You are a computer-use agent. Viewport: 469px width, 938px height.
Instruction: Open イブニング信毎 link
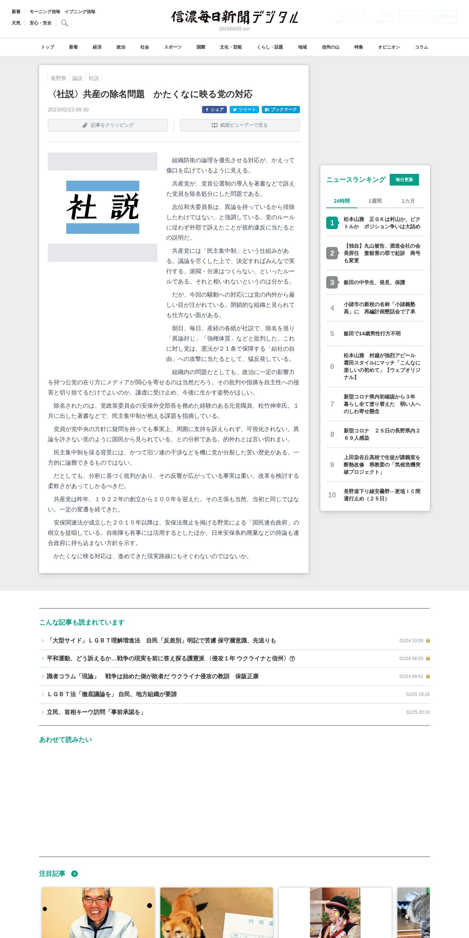coord(80,12)
